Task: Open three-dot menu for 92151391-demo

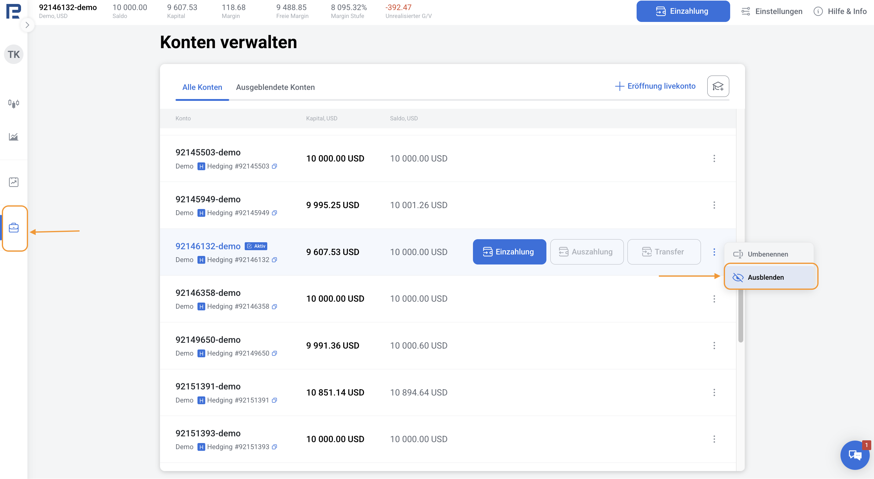Action: [714, 392]
